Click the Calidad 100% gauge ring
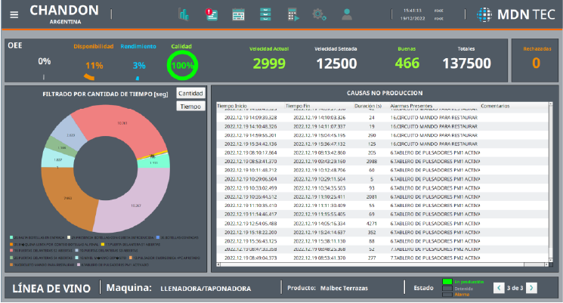This screenshot has height=303, width=563. click(x=182, y=65)
